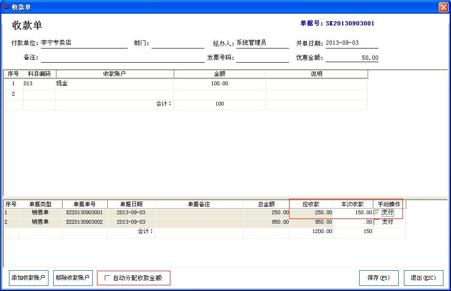Click the 收款单 title bar app icon
Viewport: 451px width, 291px height.
[6, 6]
